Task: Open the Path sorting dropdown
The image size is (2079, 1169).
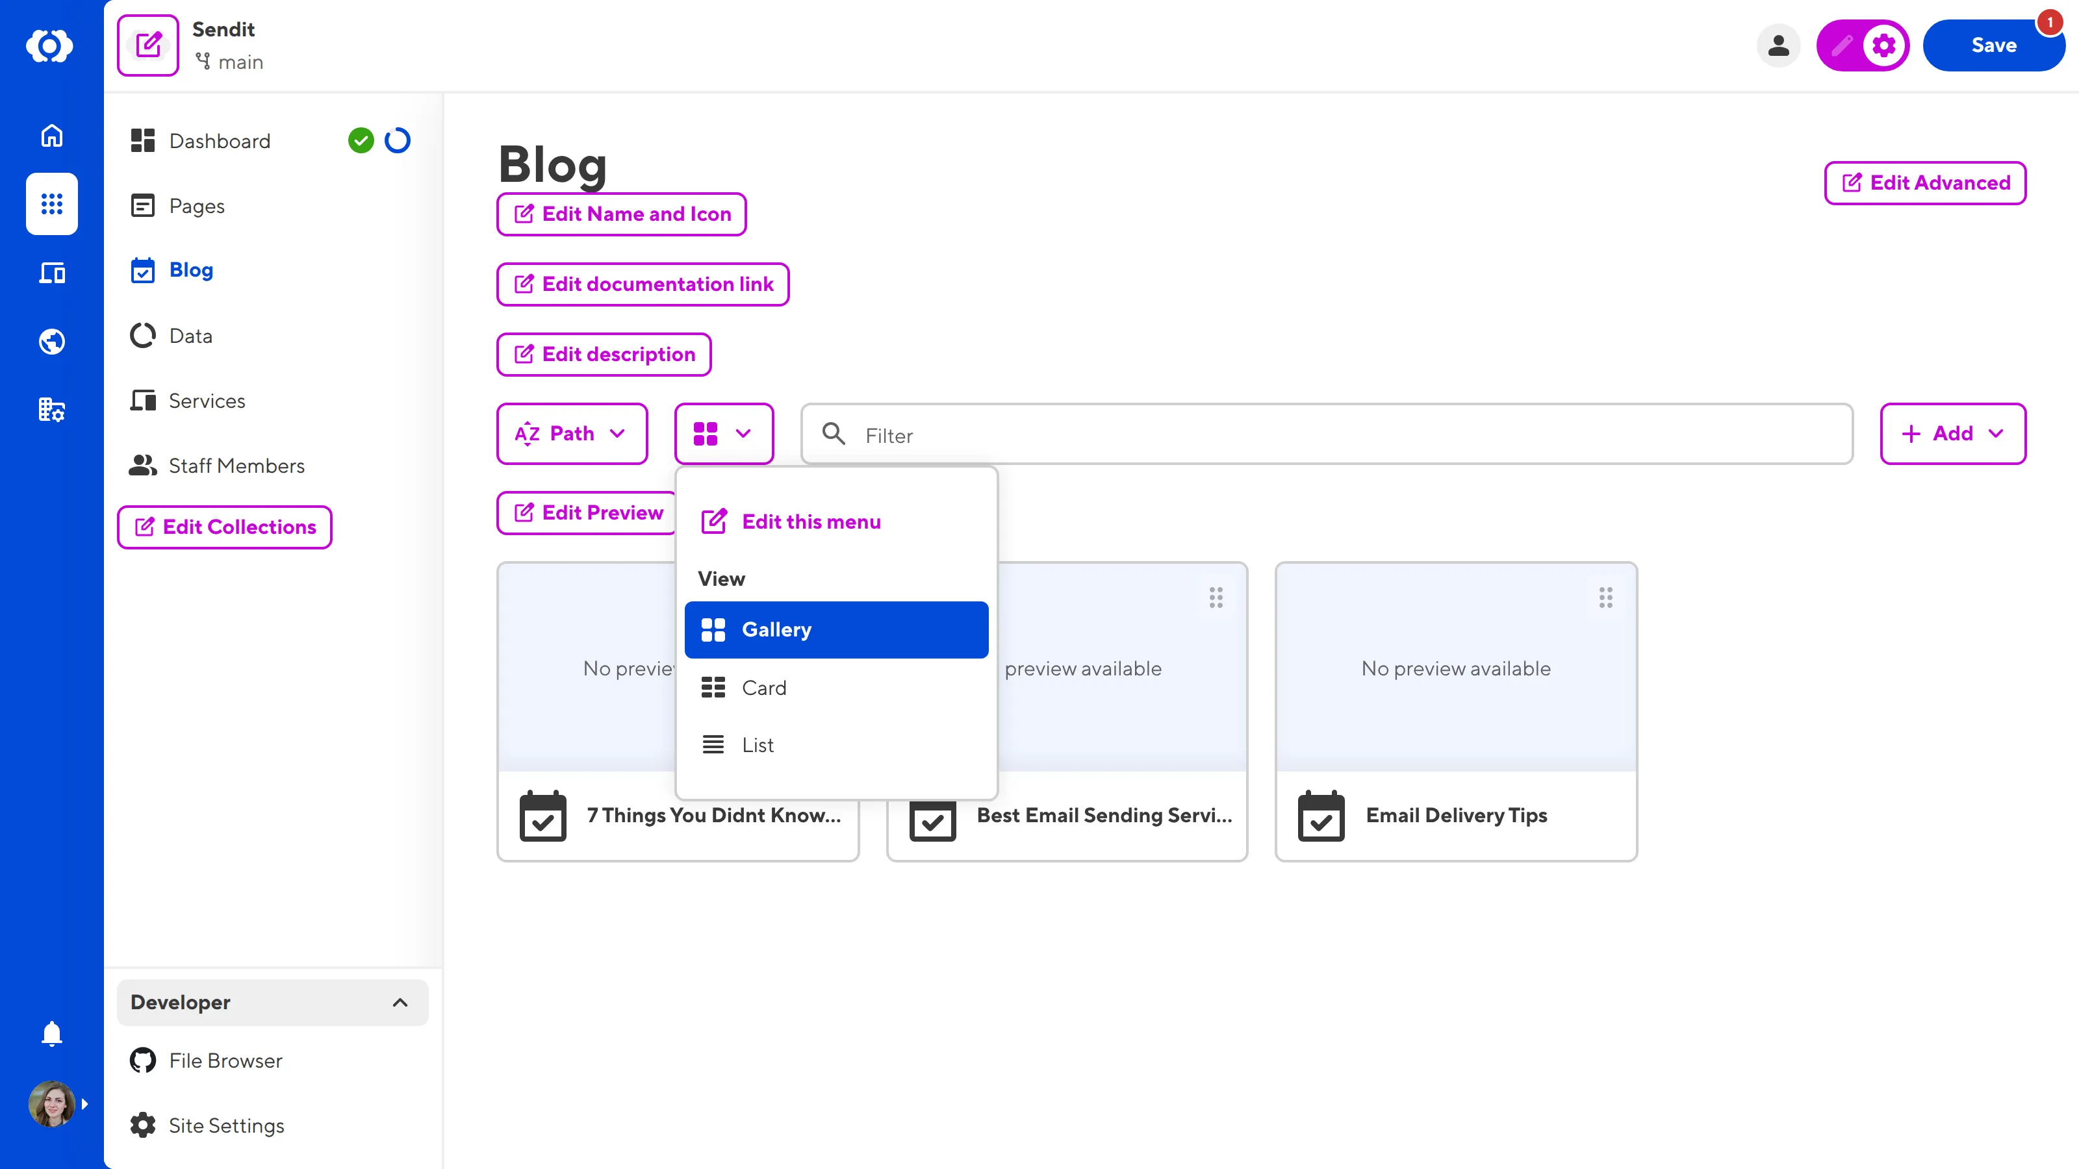Action: [572, 433]
